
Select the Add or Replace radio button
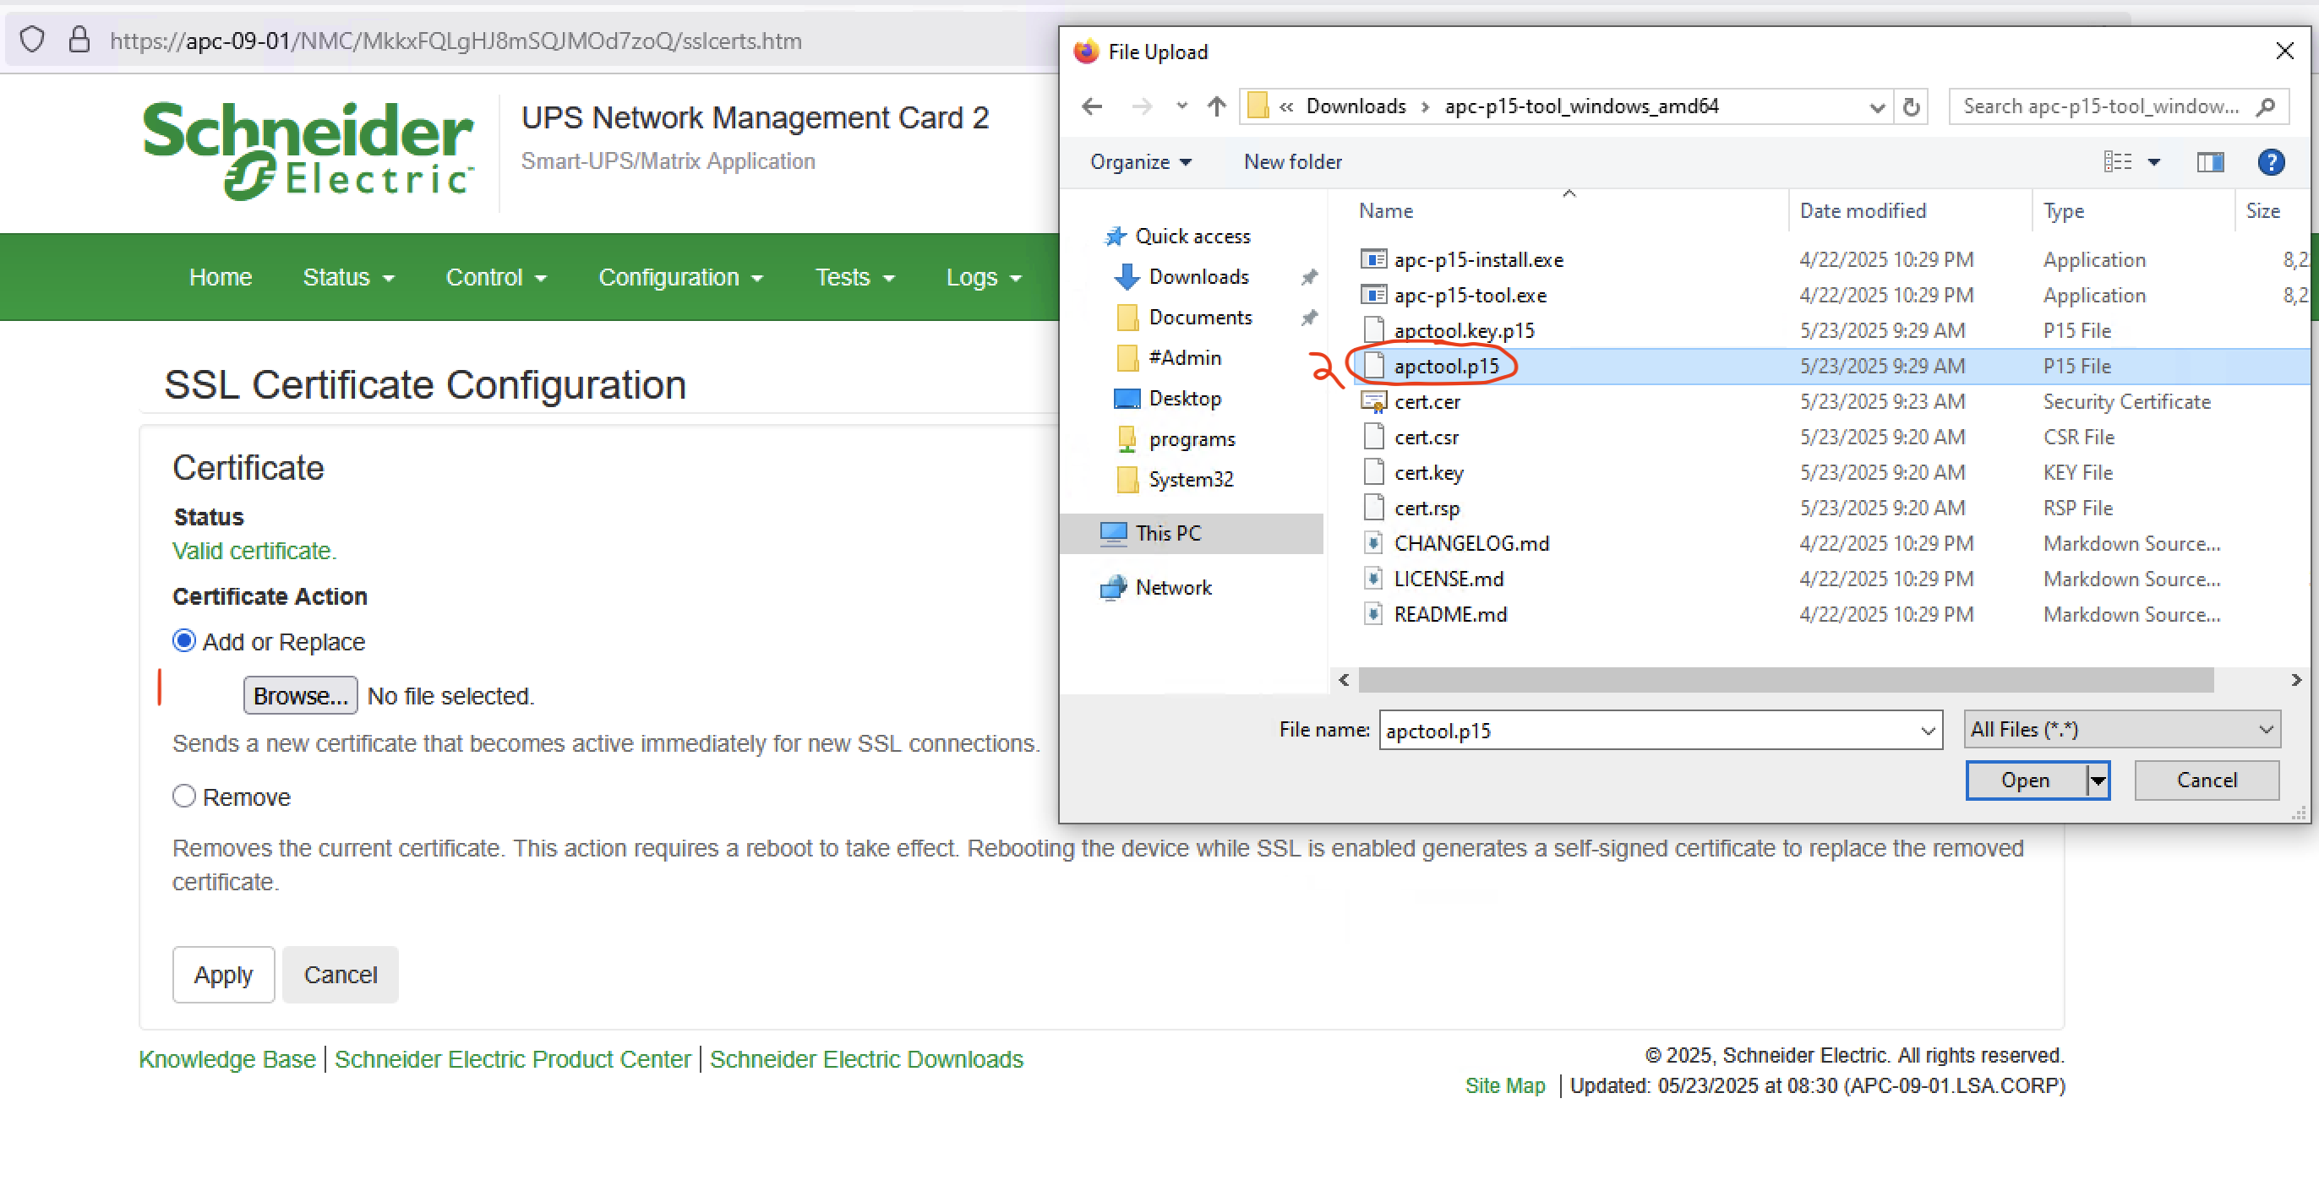point(183,640)
